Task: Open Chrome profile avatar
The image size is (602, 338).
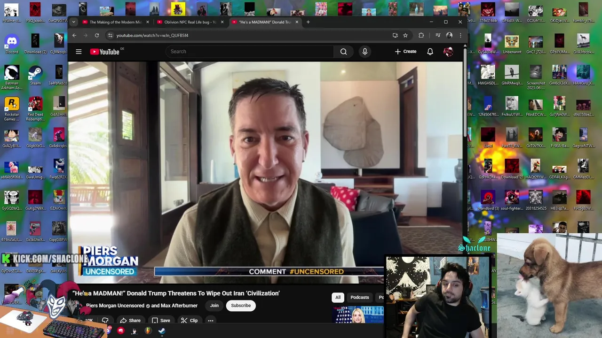Action: pos(449,35)
